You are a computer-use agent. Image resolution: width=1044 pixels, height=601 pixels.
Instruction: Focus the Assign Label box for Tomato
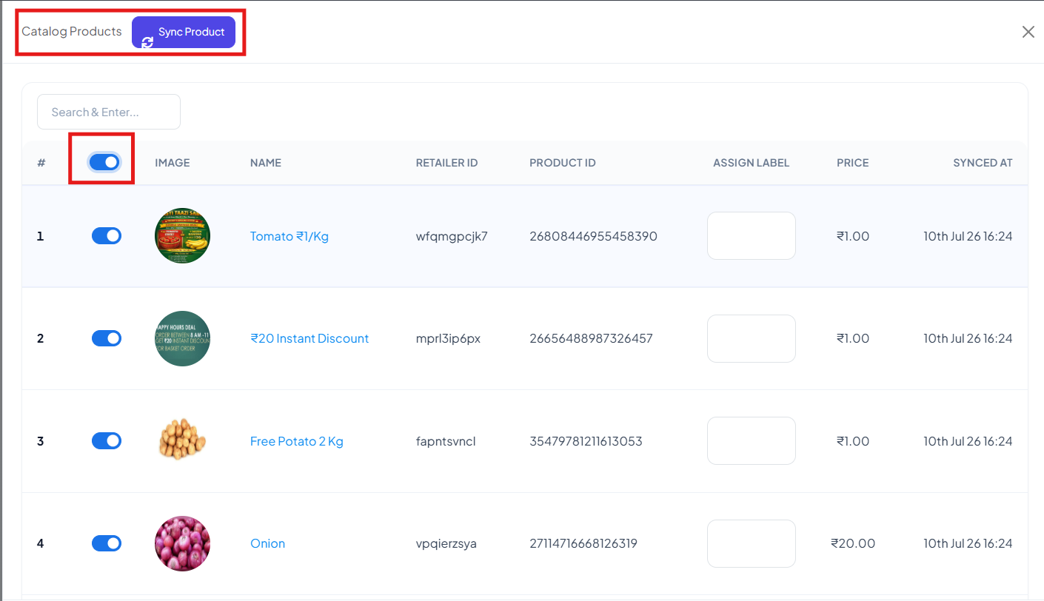[752, 236]
